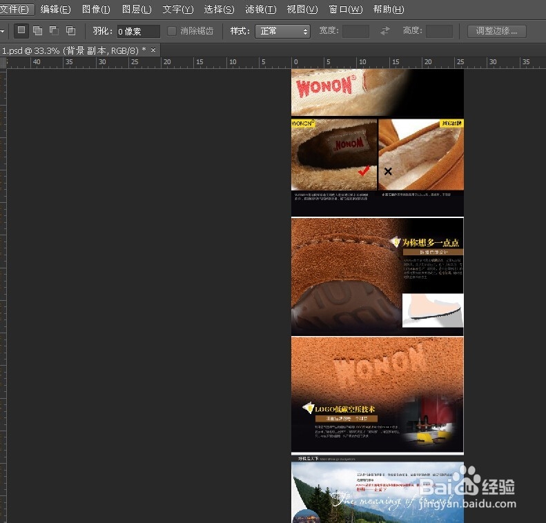Screen dimensions: 546x523
Task: Toggle the 消除锯齿 anti-alias checkbox
Action: (x=171, y=31)
